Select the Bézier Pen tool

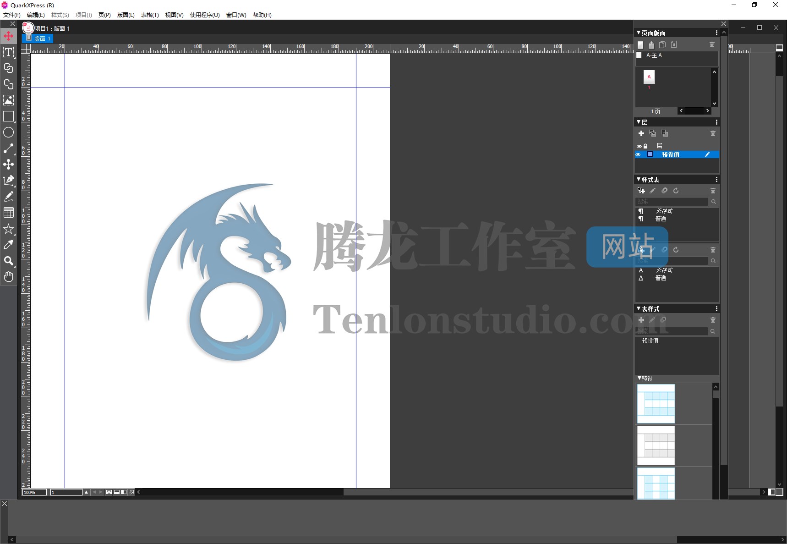(x=8, y=181)
